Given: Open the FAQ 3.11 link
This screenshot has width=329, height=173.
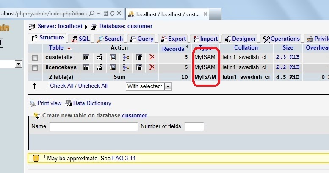Looking at the screenshot, I should click(x=124, y=158).
